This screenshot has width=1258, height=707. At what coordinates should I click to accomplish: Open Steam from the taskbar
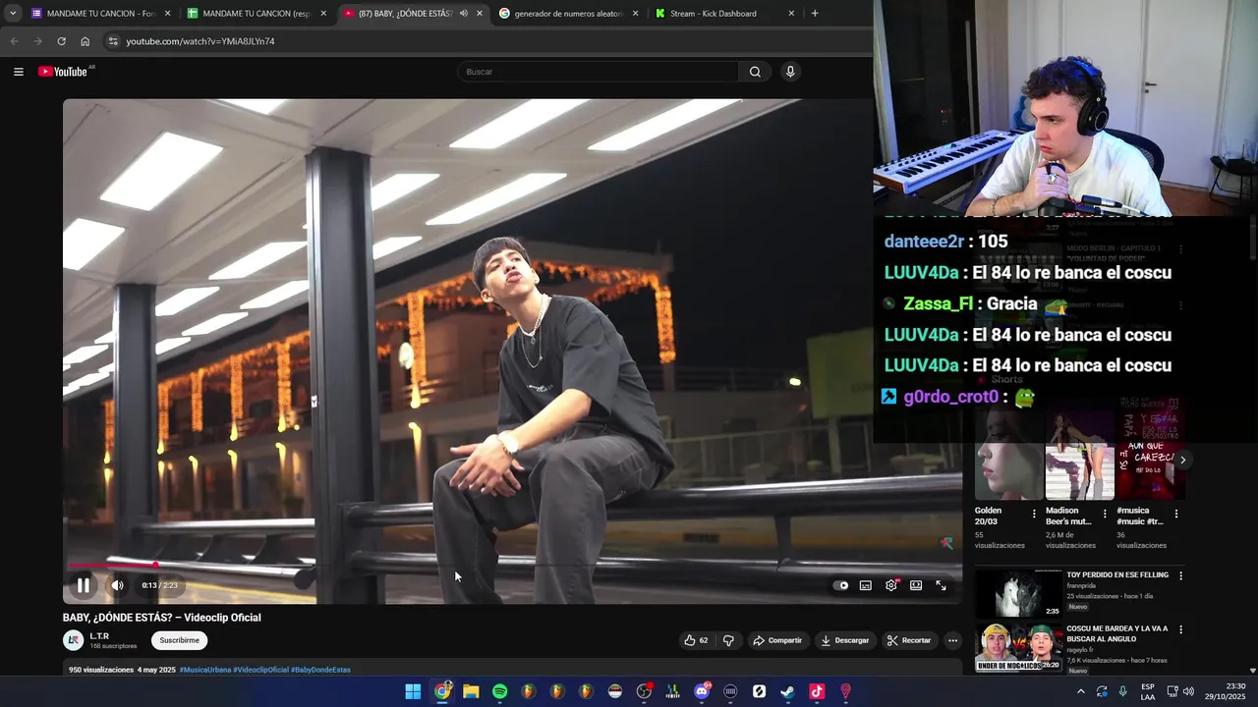point(787,691)
